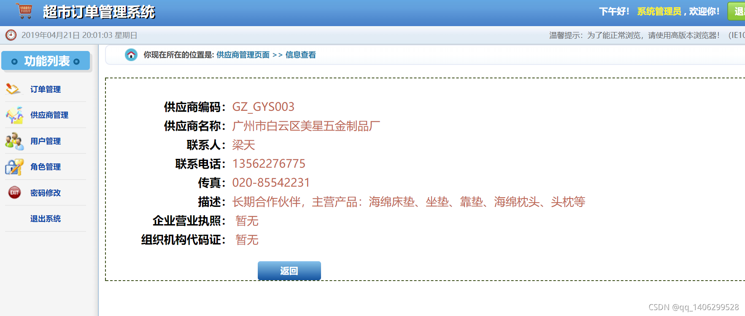Click the 供应商管理 sidebar icon
Viewport: 745px width, 316px height.
point(14,115)
